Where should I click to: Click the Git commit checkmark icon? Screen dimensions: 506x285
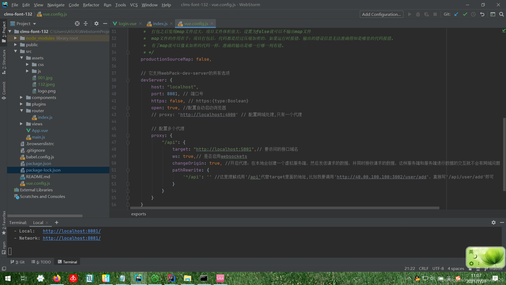[465, 14]
